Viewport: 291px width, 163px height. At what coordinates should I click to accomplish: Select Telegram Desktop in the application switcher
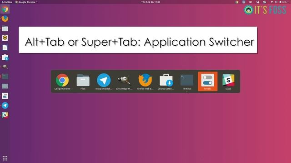tap(104, 81)
